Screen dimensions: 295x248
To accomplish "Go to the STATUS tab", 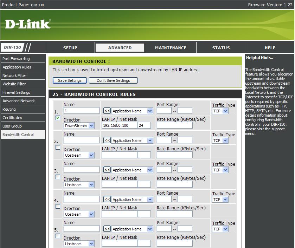I will coord(221,48).
